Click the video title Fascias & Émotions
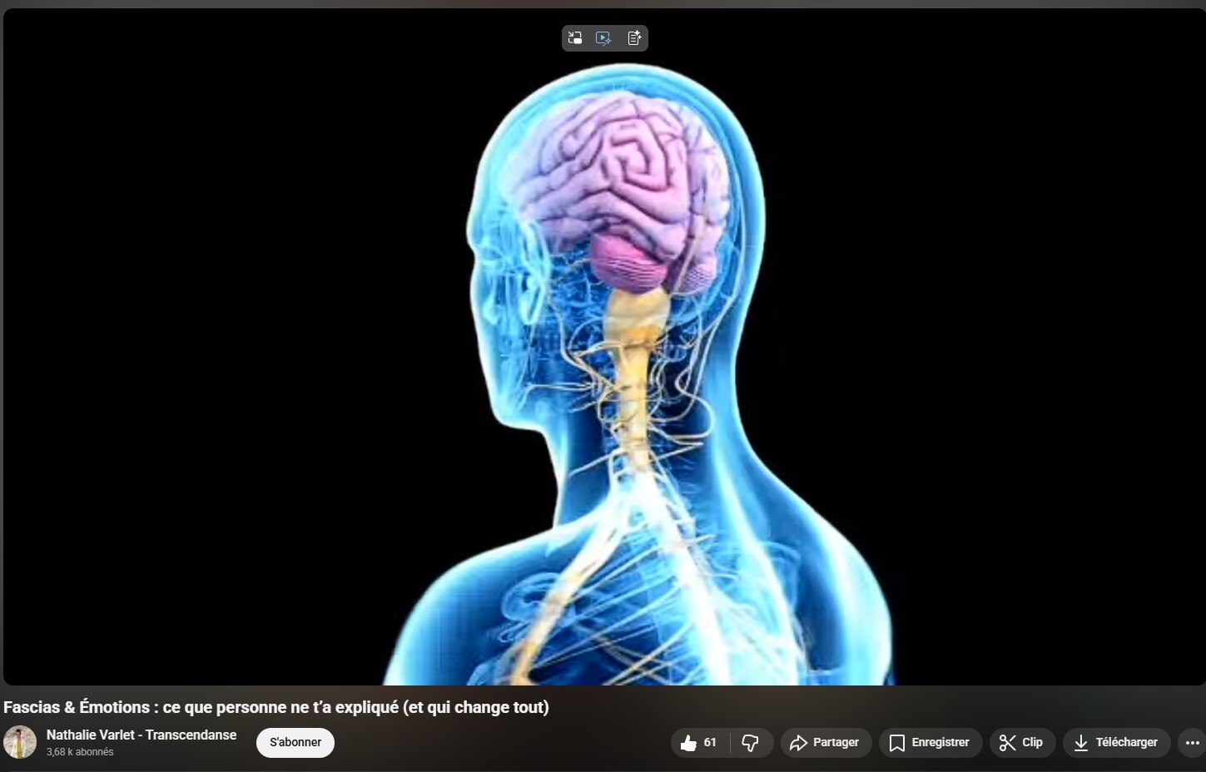Image resolution: width=1206 pixels, height=772 pixels. 276,707
